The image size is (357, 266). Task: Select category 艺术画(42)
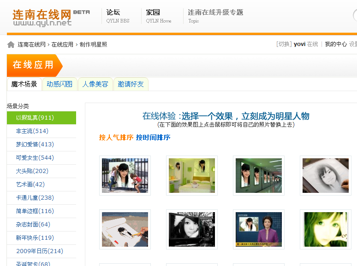click(x=42, y=185)
